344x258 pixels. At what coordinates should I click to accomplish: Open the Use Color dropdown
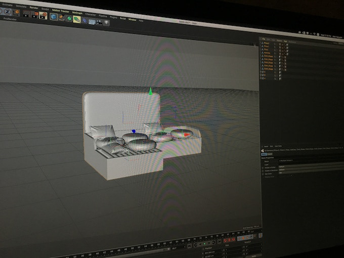pyautogui.click(x=311, y=172)
